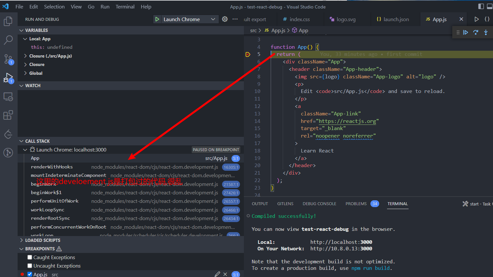Open Remote Explorer in activity bar

pos(8,97)
